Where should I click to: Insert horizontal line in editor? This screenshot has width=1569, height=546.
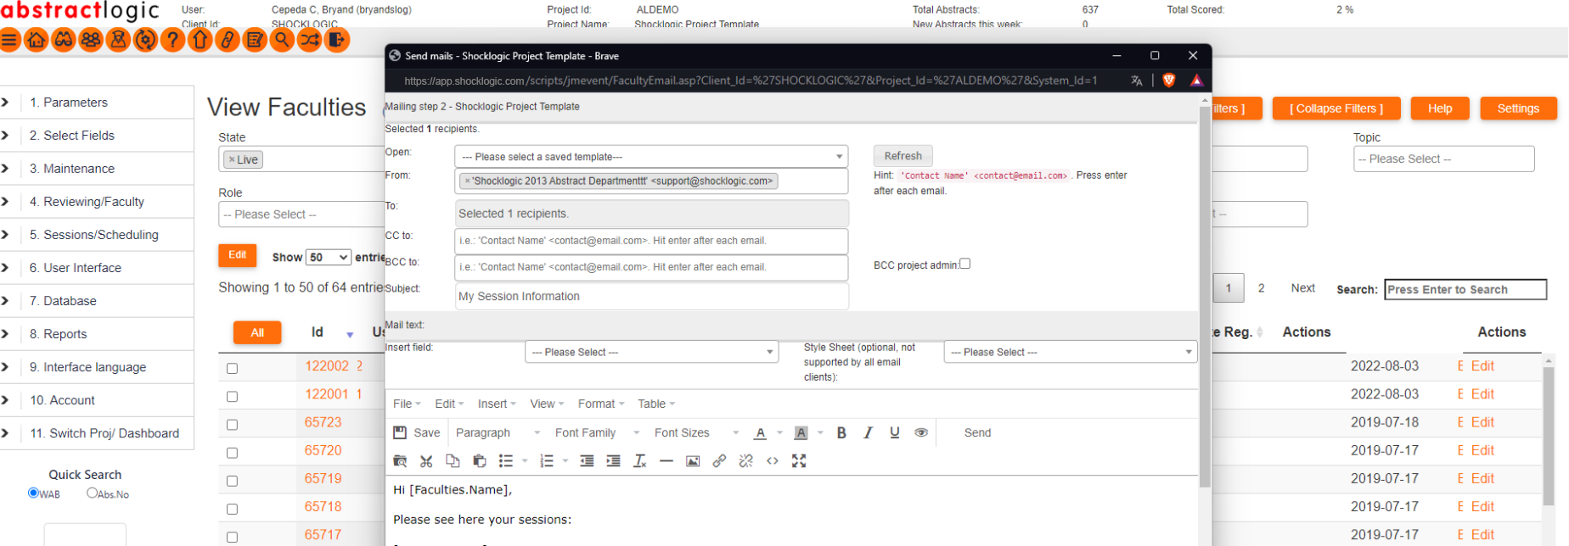click(x=666, y=461)
